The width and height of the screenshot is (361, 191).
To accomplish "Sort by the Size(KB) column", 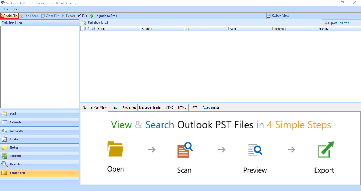I will pos(339,29).
